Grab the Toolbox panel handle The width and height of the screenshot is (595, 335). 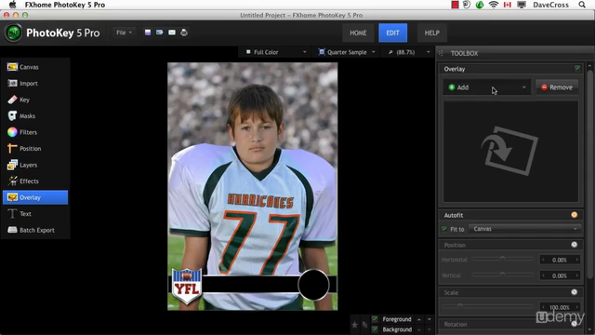point(441,54)
